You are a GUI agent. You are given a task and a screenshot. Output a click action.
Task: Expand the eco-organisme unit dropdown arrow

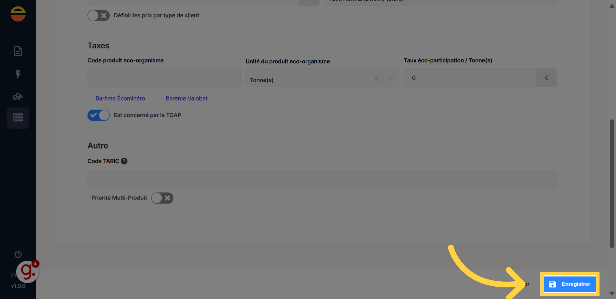(x=391, y=78)
